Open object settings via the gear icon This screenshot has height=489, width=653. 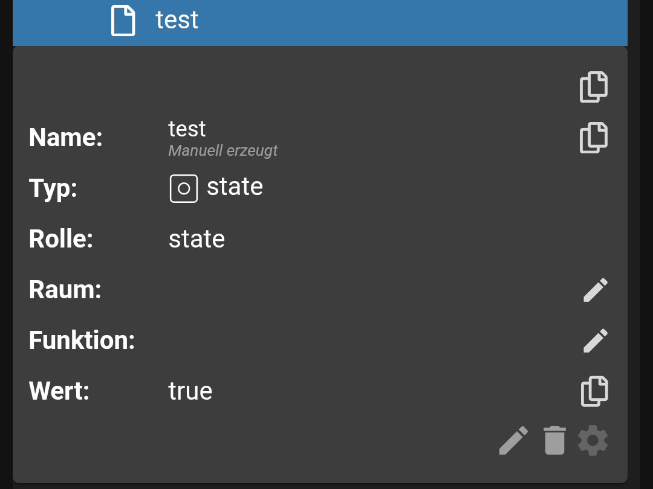point(593,441)
